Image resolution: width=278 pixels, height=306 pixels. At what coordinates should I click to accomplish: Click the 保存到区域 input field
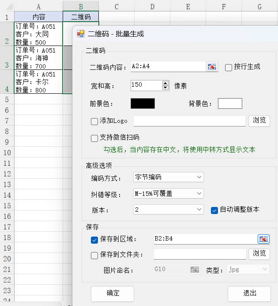205,239
